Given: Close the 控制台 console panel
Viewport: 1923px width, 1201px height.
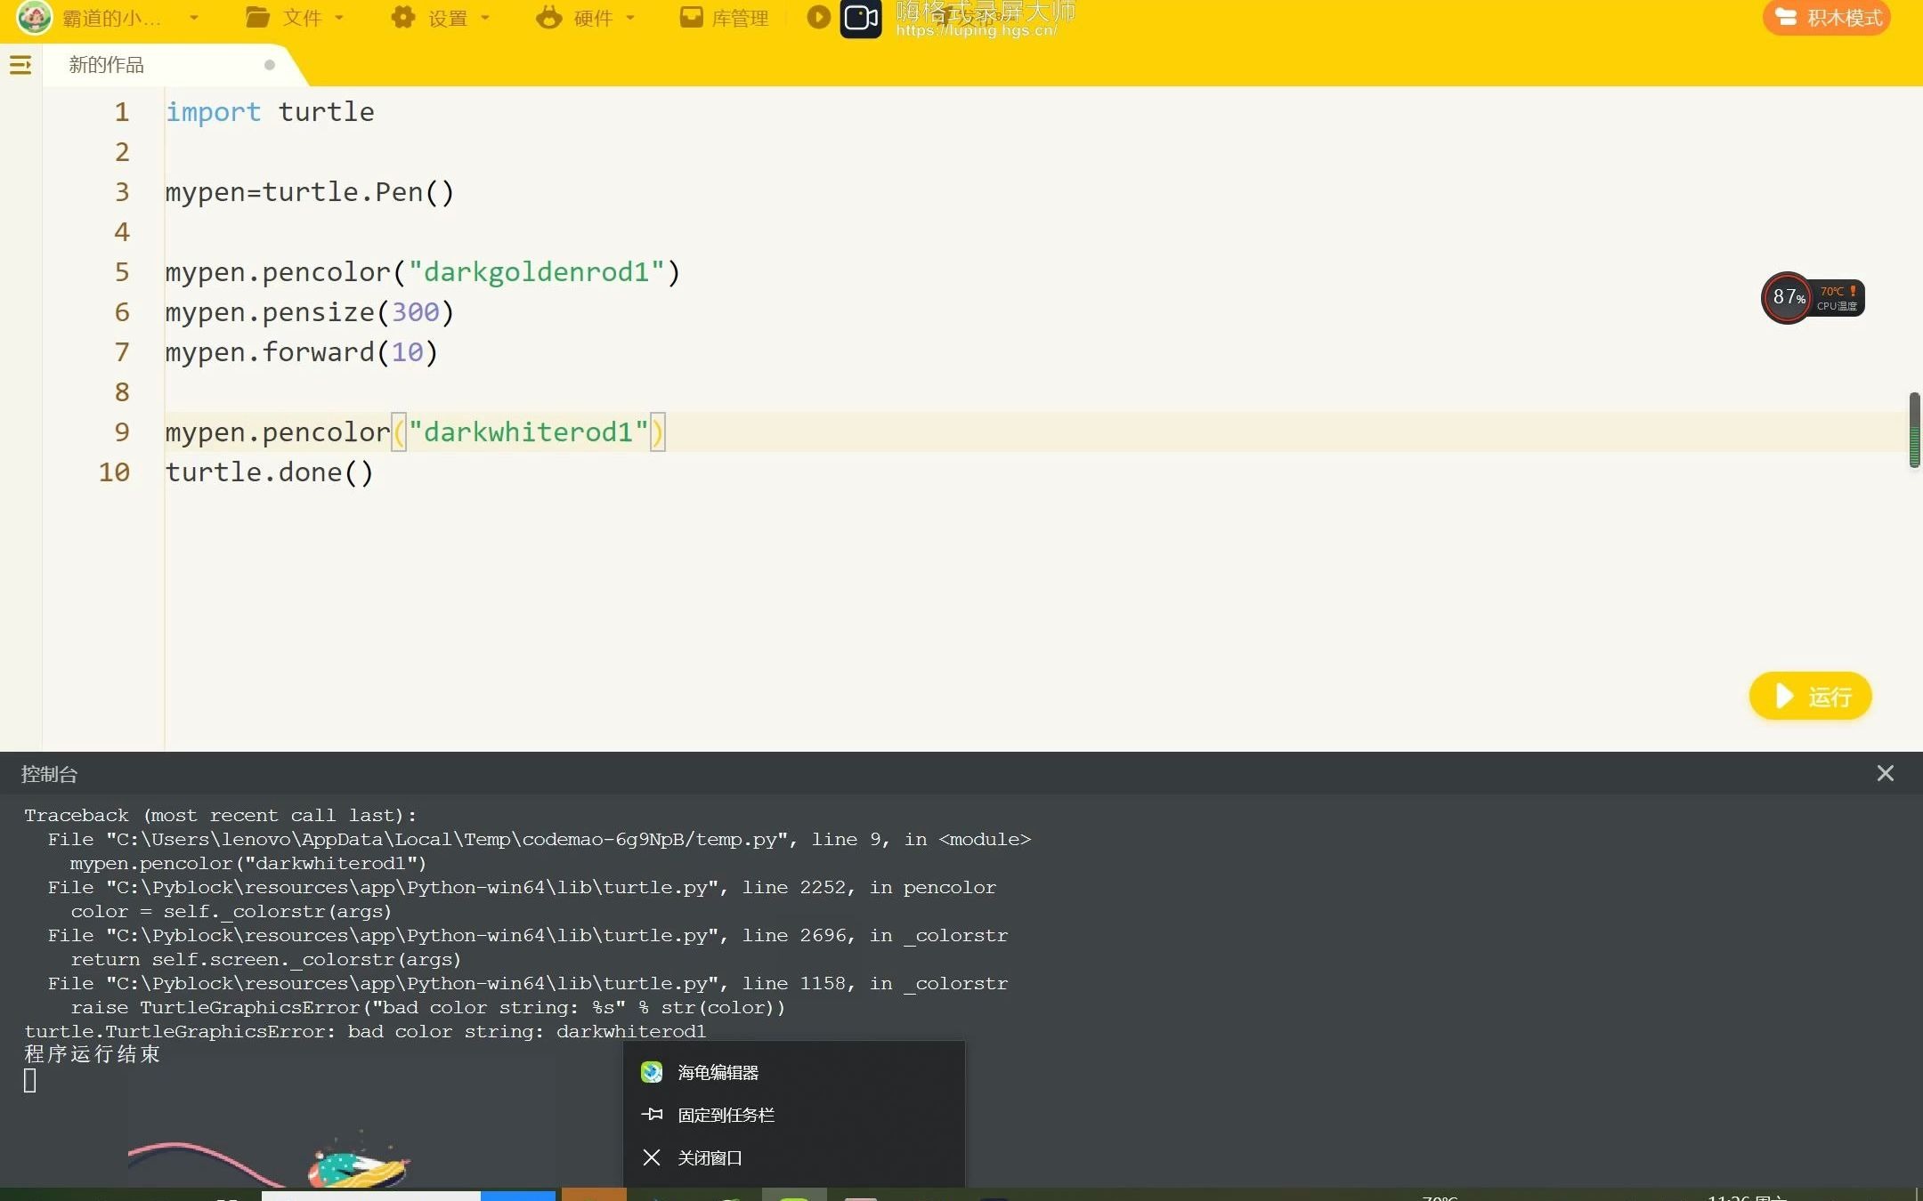Looking at the screenshot, I should 1885,773.
